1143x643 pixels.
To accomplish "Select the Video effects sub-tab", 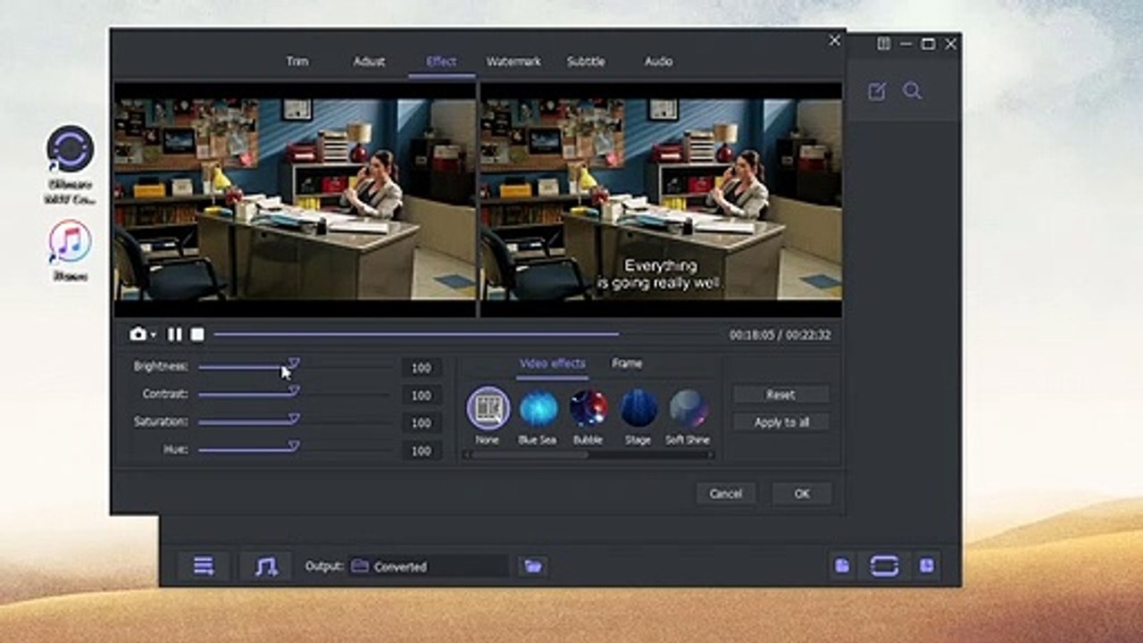I will (x=552, y=363).
